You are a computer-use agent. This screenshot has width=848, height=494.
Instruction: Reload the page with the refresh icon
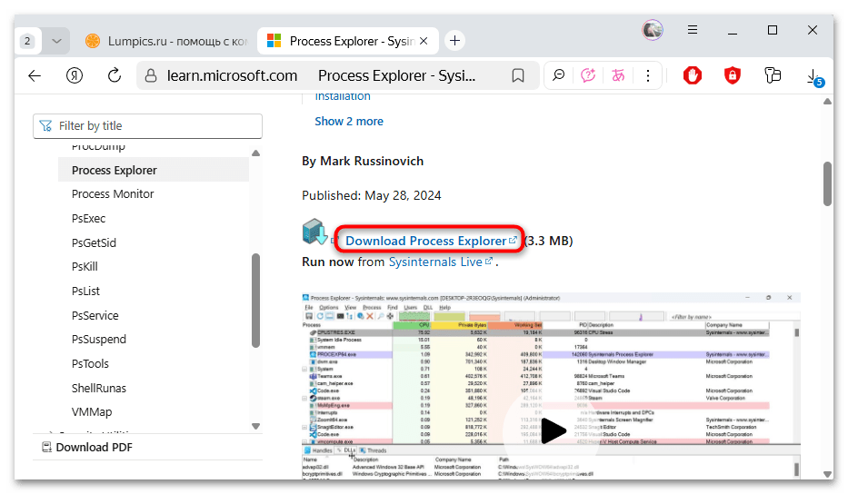click(x=115, y=75)
